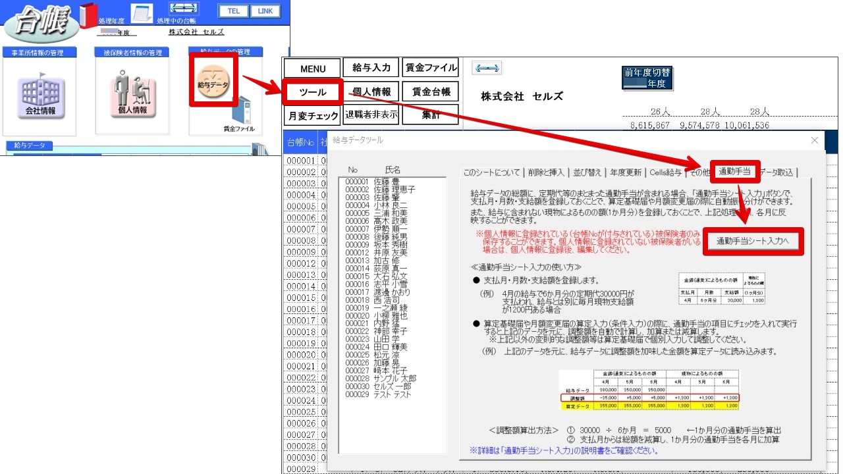Switch to データ取込 tab
Screen dimensions: 843x474
[777, 172]
